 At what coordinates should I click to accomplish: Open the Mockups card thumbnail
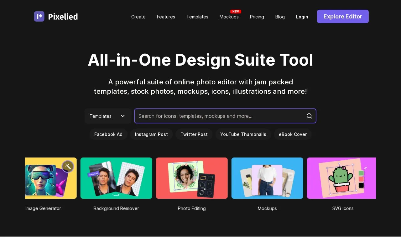(267, 178)
